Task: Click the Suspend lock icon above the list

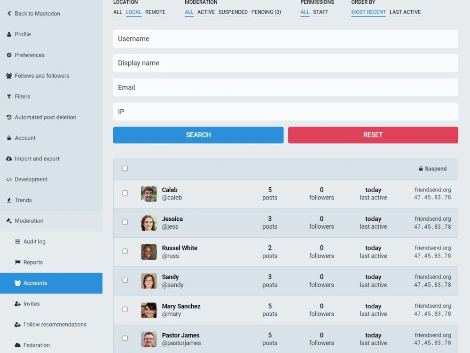Action: pyautogui.click(x=421, y=168)
